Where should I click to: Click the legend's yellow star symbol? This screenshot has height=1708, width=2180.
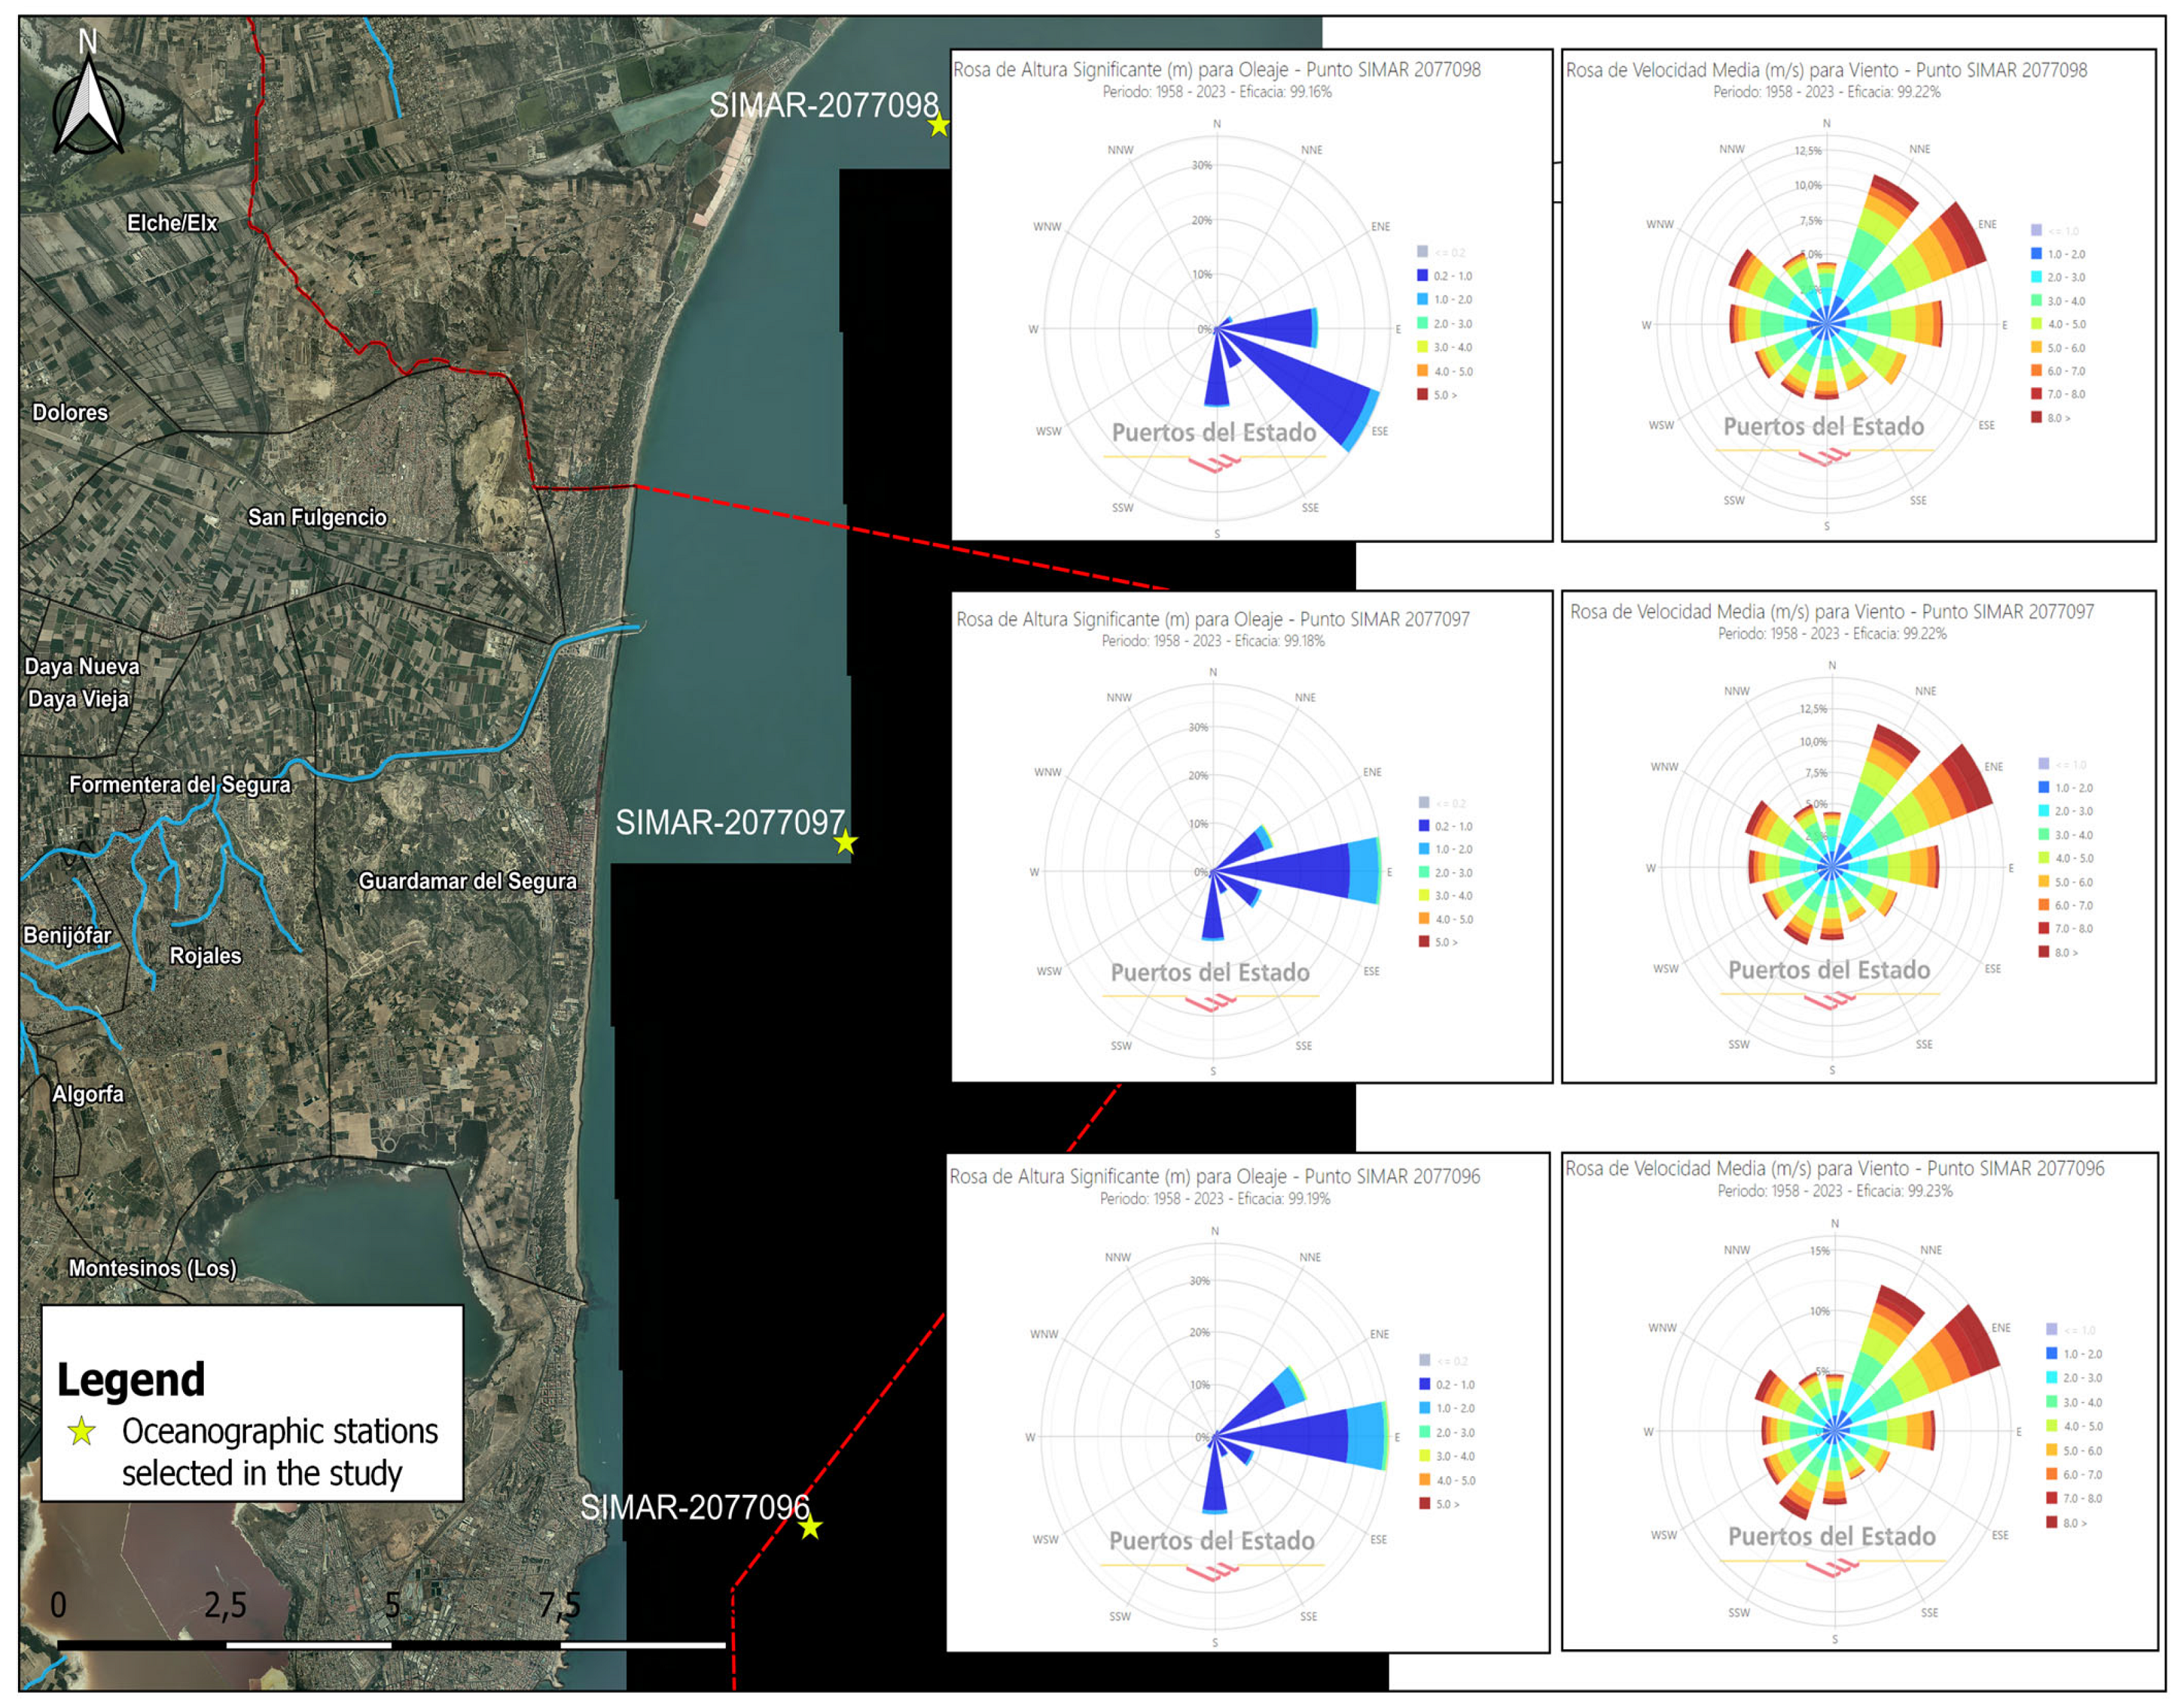pyautogui.click(x=82, y=1432)
